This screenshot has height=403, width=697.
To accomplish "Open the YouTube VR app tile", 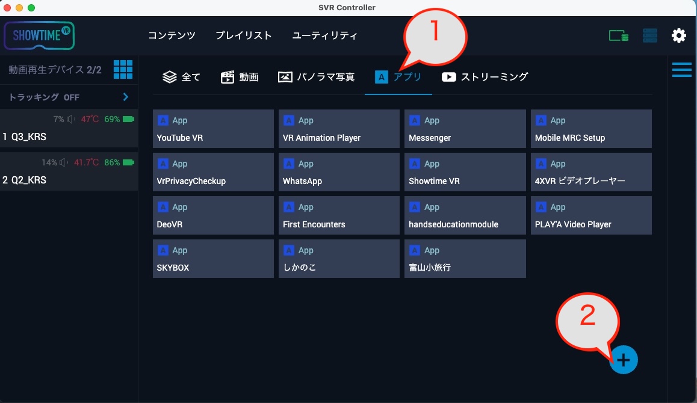I will (x=213, y=129).
